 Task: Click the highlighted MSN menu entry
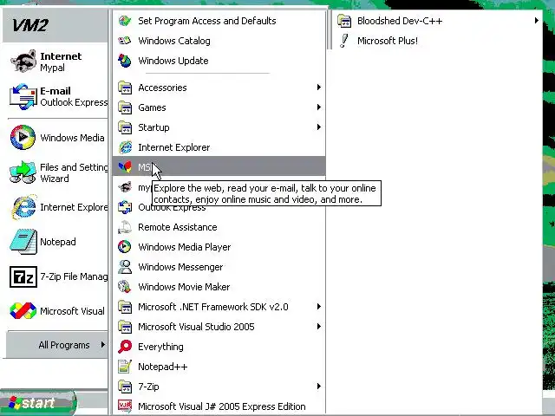point(219,167)
